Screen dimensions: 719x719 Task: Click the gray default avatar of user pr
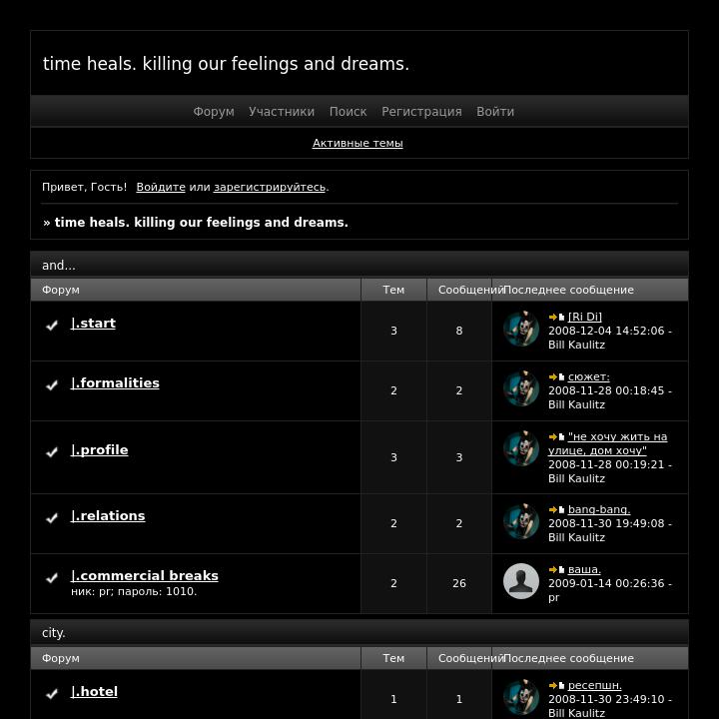521,581
